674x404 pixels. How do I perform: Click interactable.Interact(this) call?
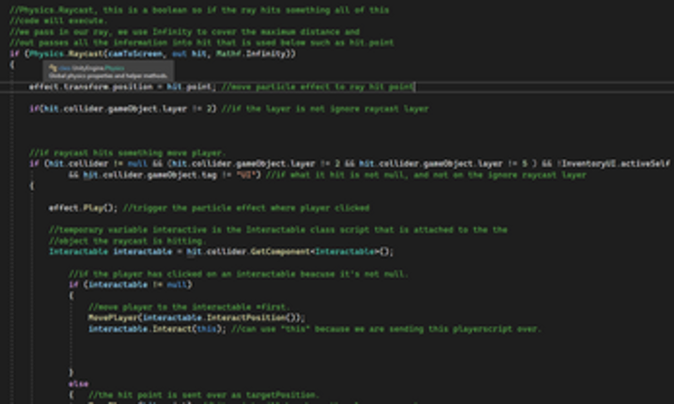pyautogui.click(x=157, y=329)
